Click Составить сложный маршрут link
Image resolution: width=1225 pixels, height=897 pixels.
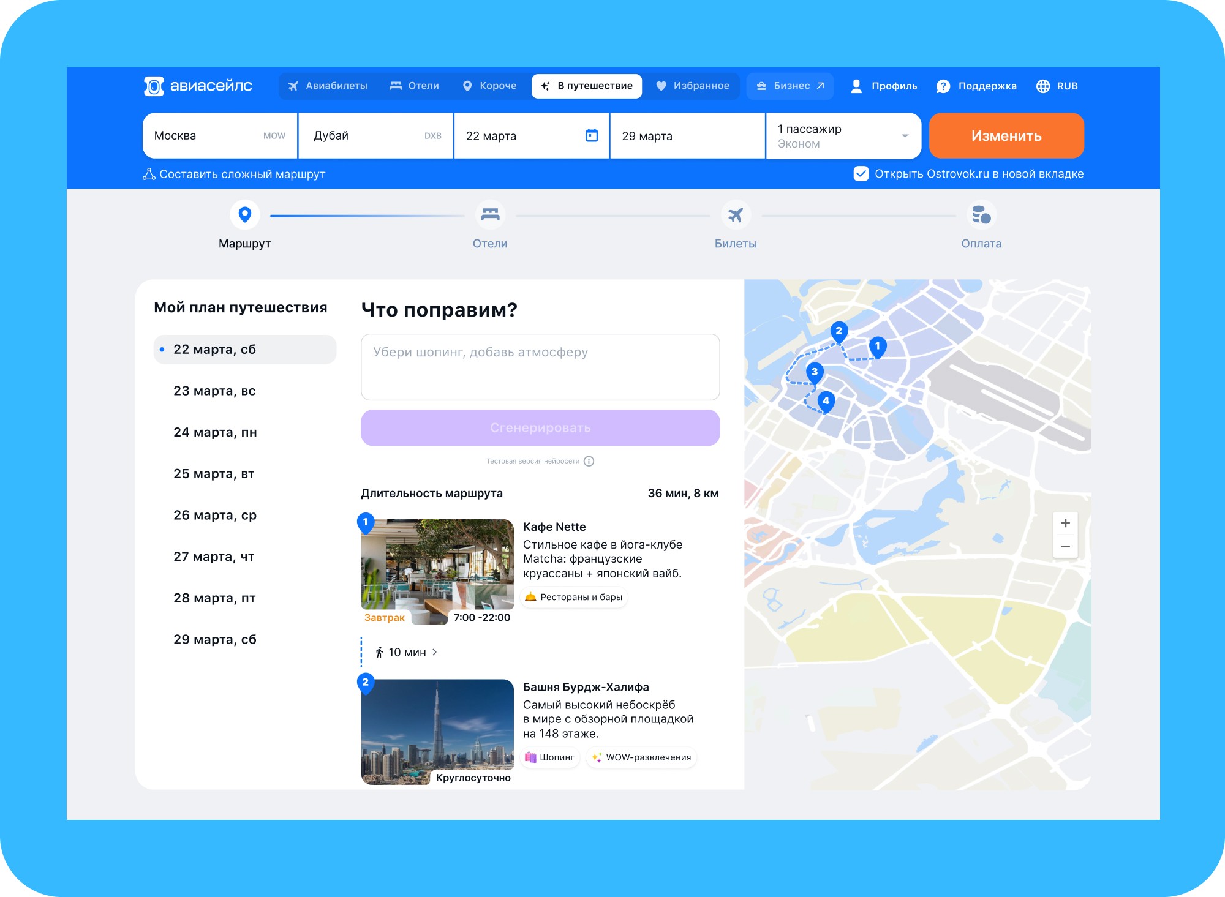coord(235,175)
